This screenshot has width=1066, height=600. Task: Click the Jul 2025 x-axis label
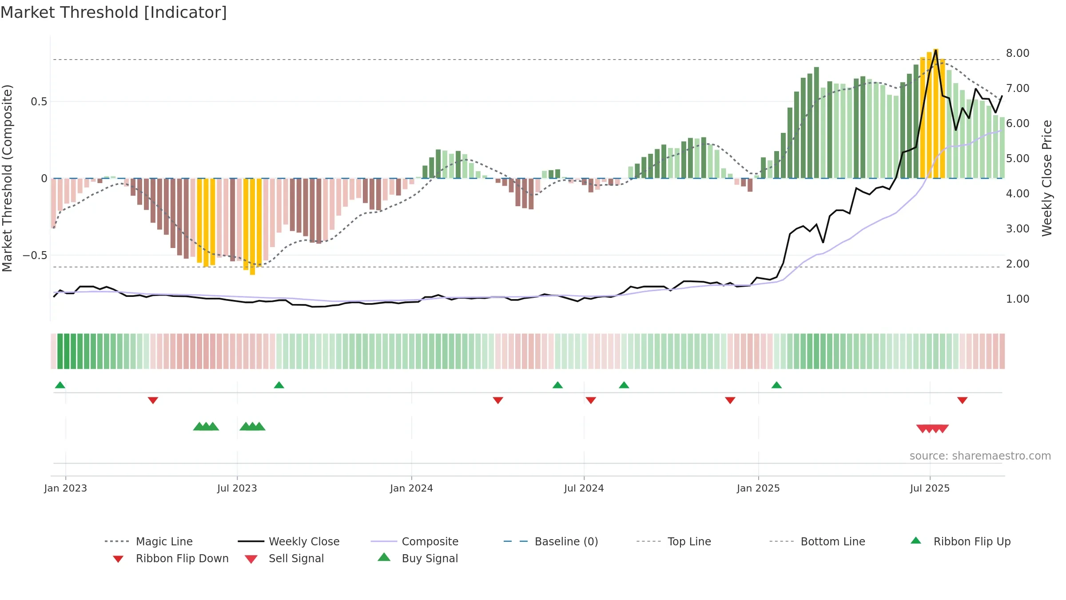pyautogui.click(x=930, y=488)
